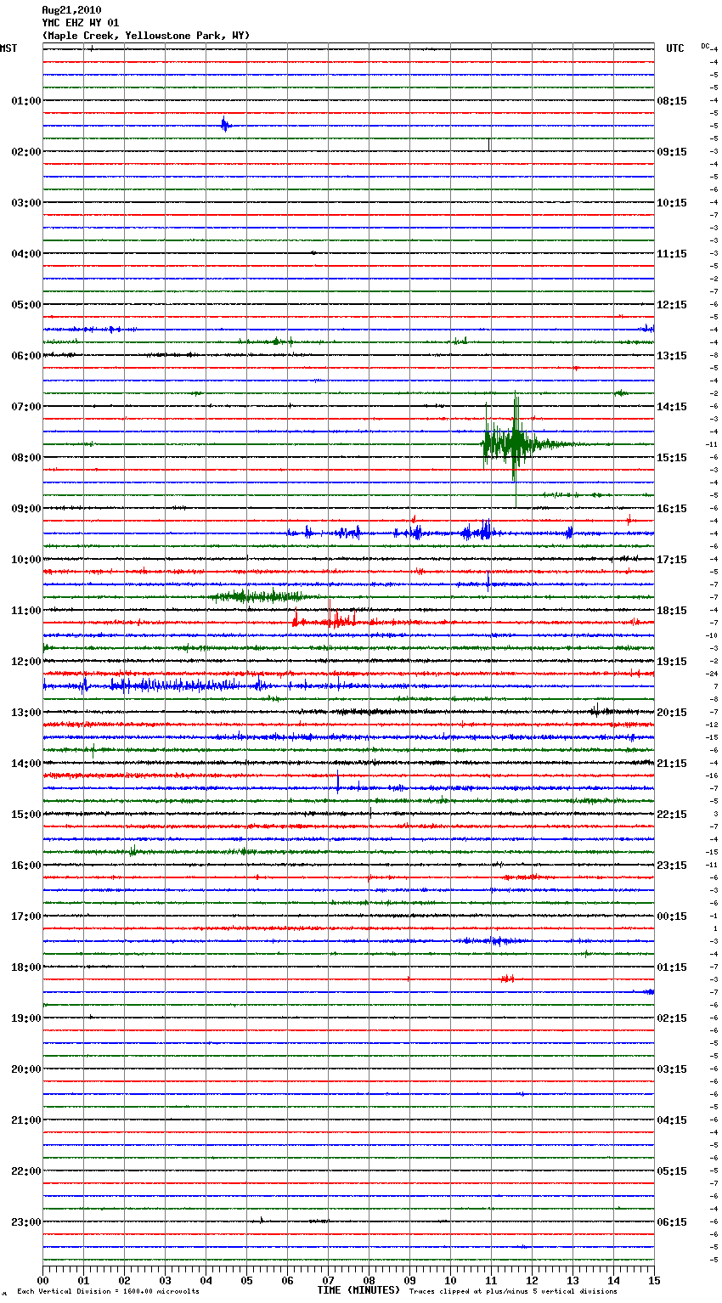Select the '19:00' MST hour label
The image size is (722, 1303).
[x=26, y=1018]
